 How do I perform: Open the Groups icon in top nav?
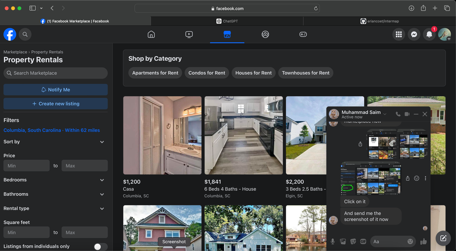coord(265,34)
